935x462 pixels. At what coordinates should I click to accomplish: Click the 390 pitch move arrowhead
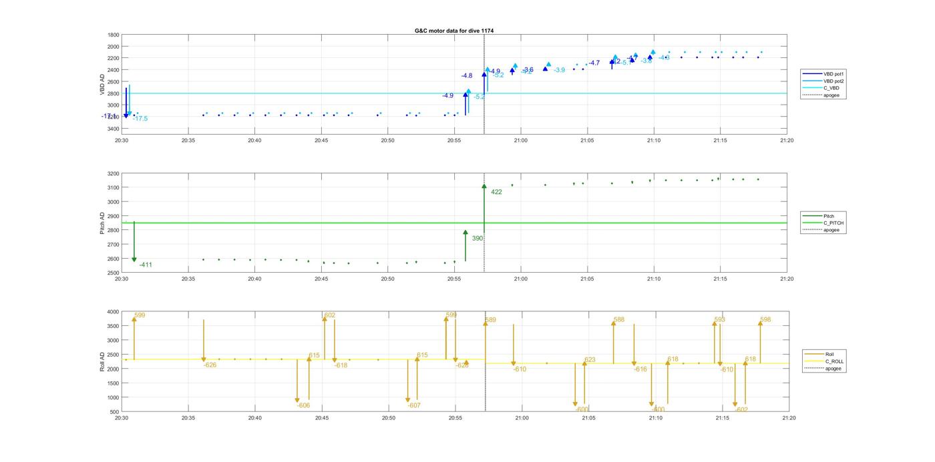[x=465, y=233]
